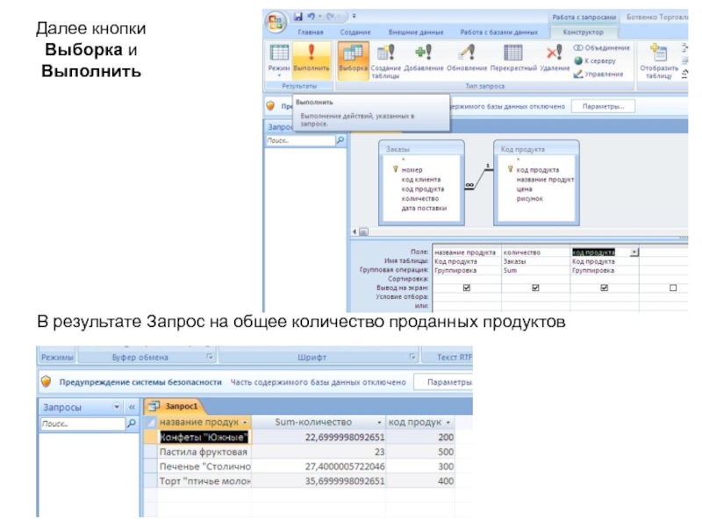The image size is (702, 526).
Task: Click Параметры button in lower security bar
Action: coord(443,382)
